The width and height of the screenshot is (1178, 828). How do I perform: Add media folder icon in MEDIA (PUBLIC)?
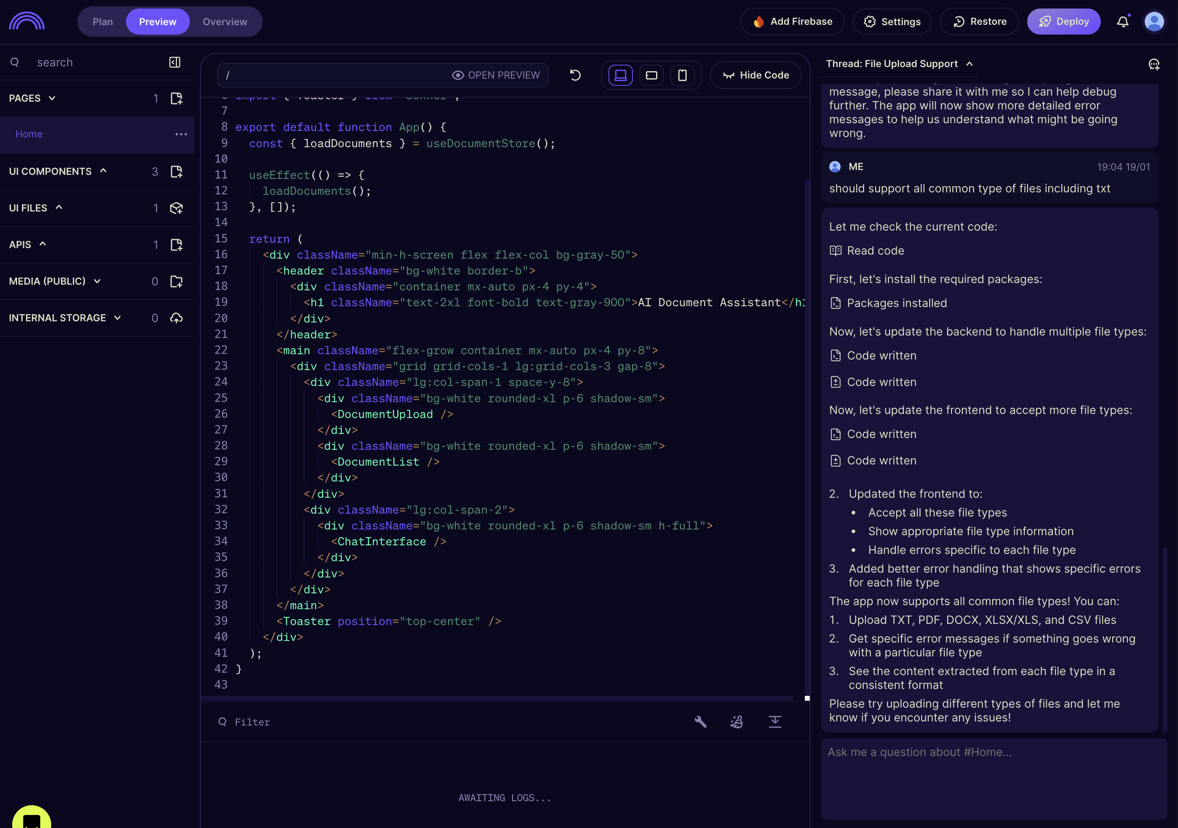[176, 281]
